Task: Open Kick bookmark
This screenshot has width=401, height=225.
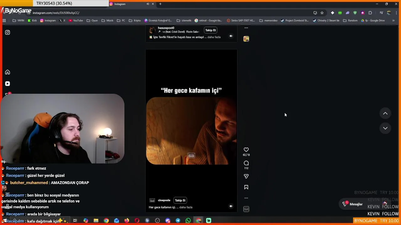Action: coord(32,21)
